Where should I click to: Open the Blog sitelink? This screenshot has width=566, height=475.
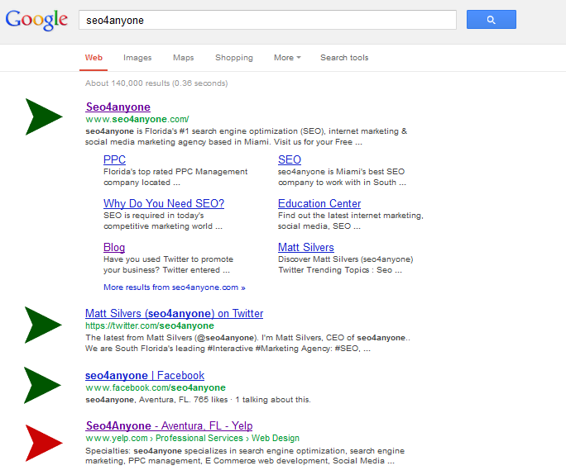[x=114, y=248]
